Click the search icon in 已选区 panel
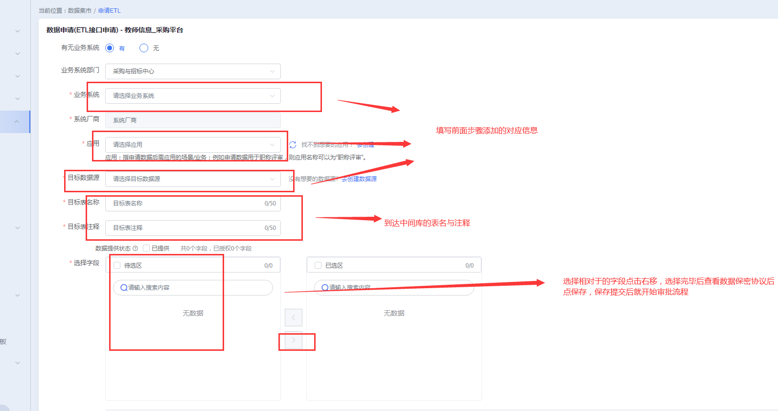 click(x=325, y=288)
